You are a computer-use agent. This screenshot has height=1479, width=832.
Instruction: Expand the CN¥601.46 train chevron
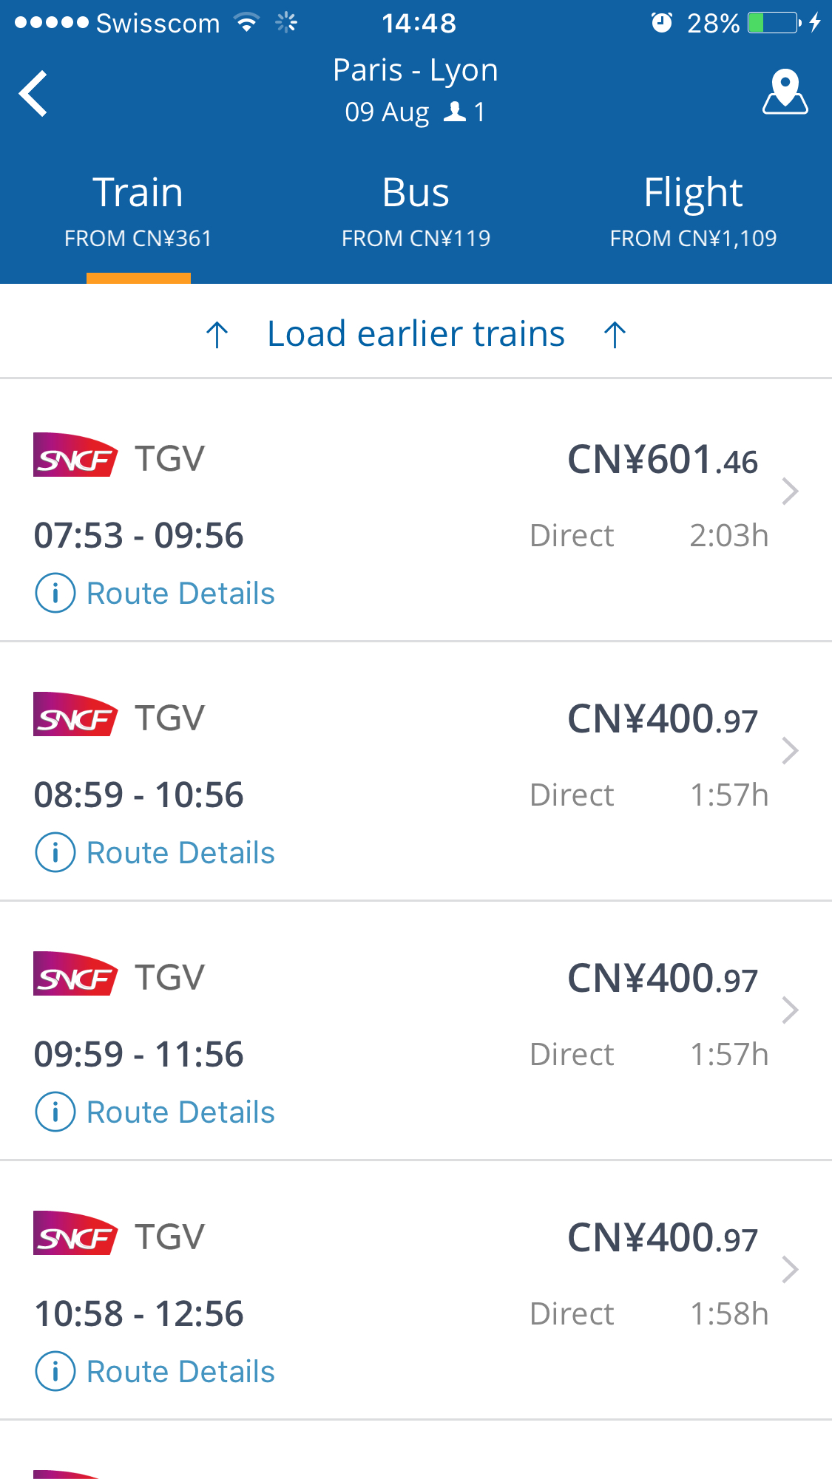[x=790, y=492]
